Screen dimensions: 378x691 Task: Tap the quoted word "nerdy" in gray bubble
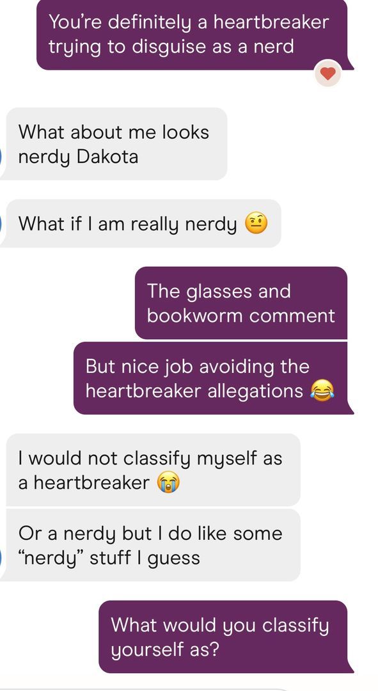click(x=52, y=559)
